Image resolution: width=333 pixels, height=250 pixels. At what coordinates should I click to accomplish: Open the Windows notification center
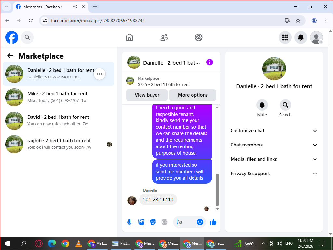[x=322, y=243]
